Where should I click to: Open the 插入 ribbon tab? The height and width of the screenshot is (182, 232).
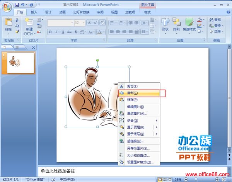pos(34,12)
